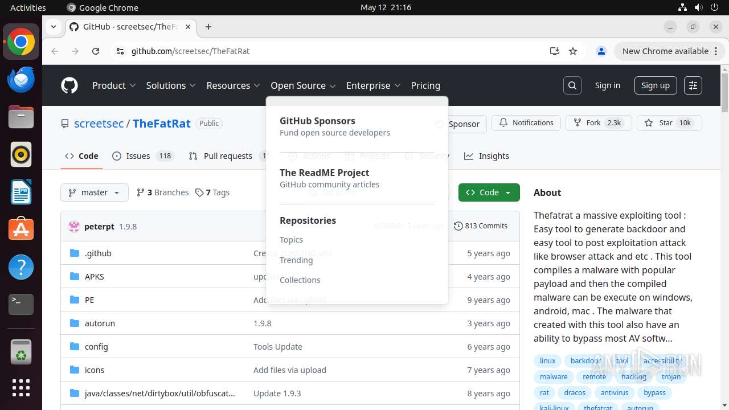
Task: Expand the Product menu
Action: coord(114,85)
